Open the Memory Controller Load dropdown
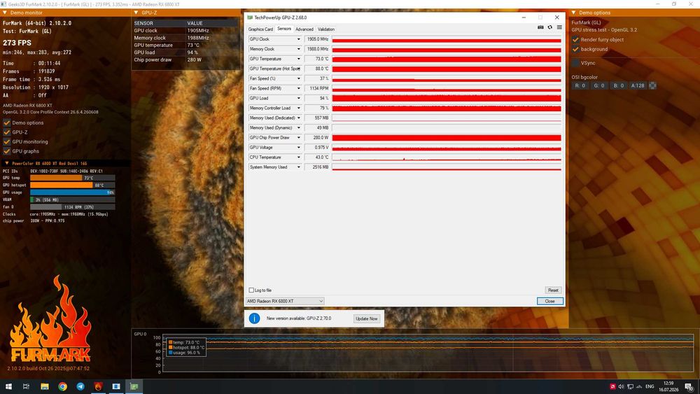 point(299,108)
